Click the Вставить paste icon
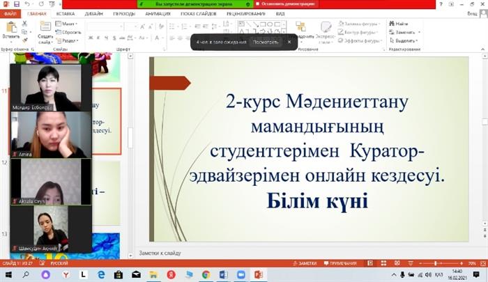The width and height of the screenshot is (488, 282). click(11, 29)
